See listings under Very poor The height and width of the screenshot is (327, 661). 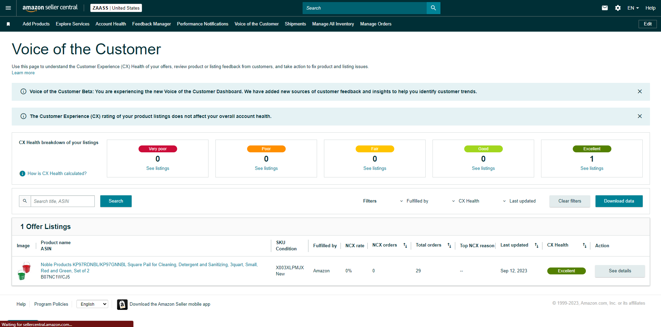[158, 168]
